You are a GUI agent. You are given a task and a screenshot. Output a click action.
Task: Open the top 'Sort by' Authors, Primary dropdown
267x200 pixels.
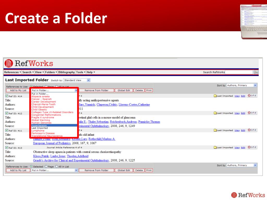(x=242, y=85)
